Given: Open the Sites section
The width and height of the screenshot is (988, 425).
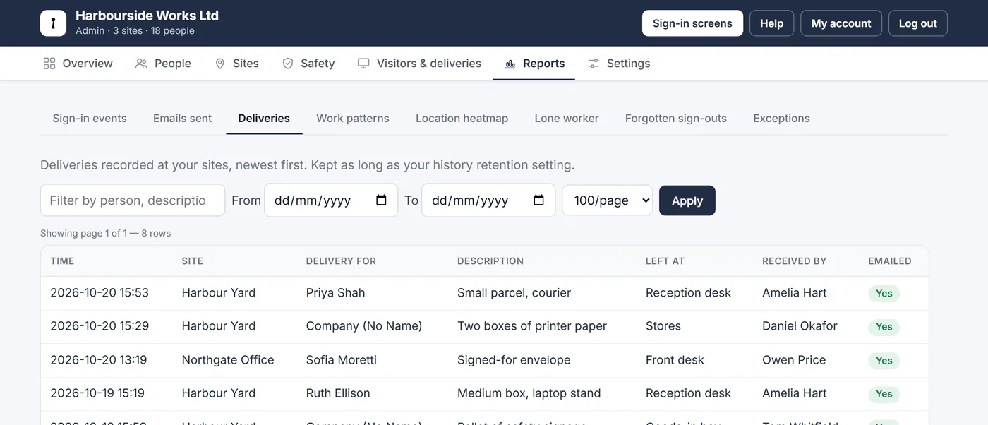Looking at the screenshot, I should (x=236, y=64).
